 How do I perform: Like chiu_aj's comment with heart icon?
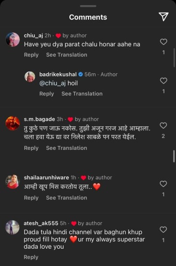pyautogui.click(x=163, y=42)
